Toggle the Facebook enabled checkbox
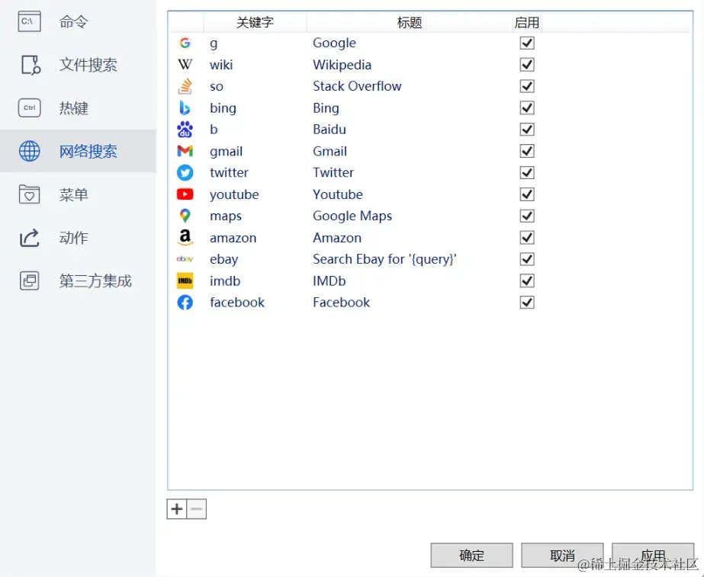This screenshot has width=704, height=577. coord(527,303)
